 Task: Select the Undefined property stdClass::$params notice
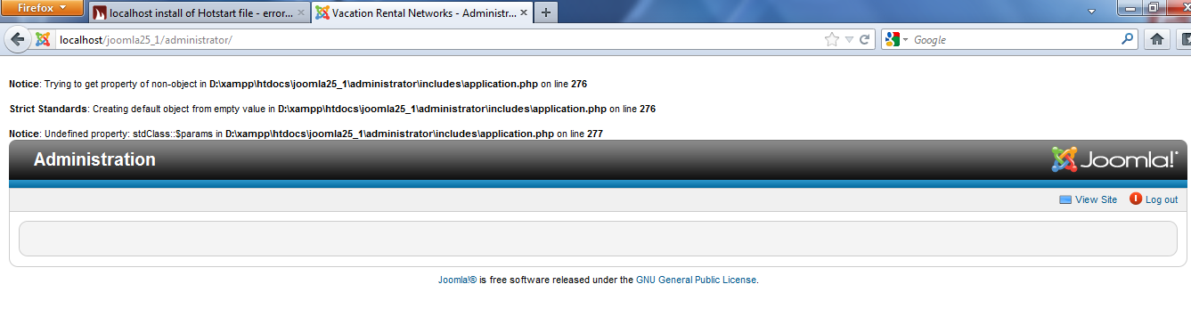(306, 134)
